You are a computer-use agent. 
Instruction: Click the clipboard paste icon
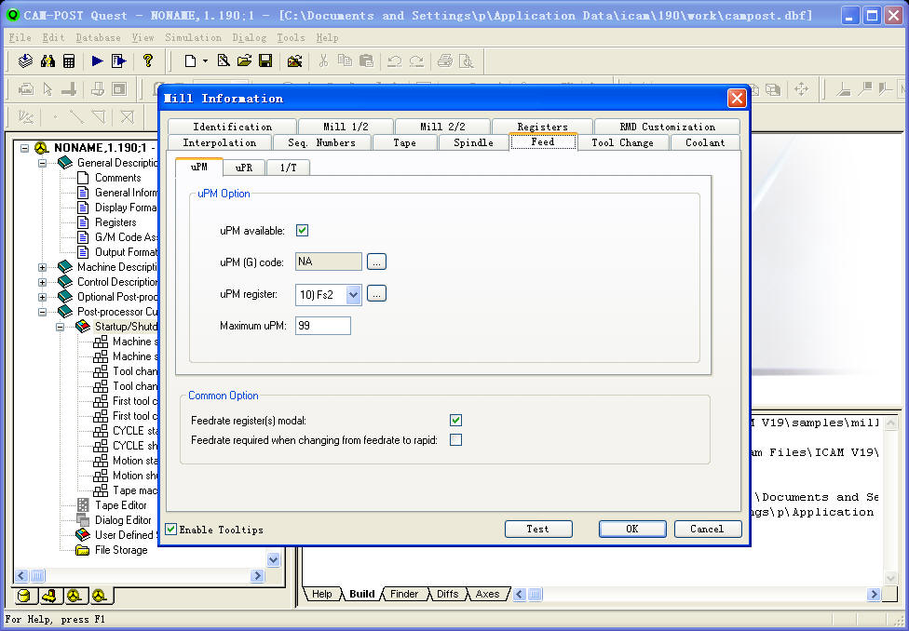point(366,60)
